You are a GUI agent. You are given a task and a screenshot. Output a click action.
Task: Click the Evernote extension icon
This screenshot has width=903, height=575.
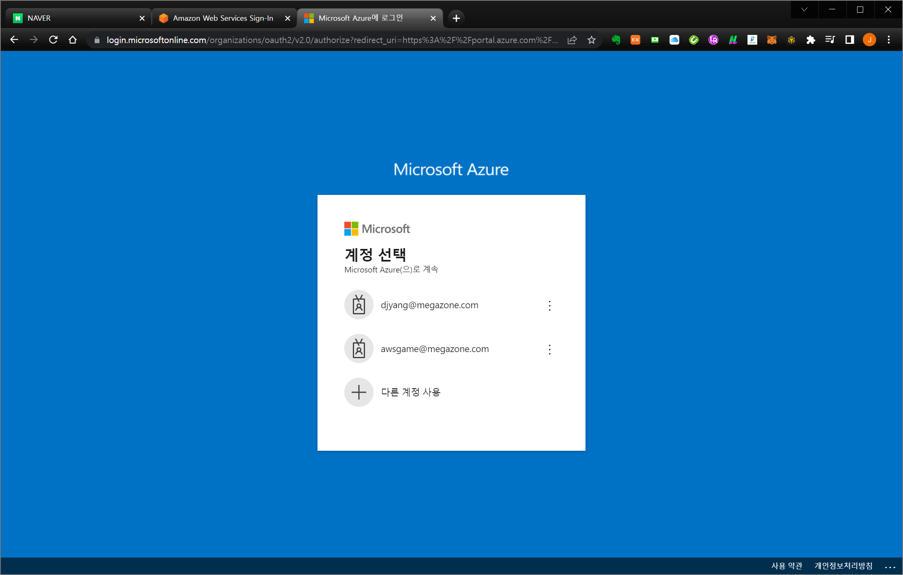pos(616,40)
